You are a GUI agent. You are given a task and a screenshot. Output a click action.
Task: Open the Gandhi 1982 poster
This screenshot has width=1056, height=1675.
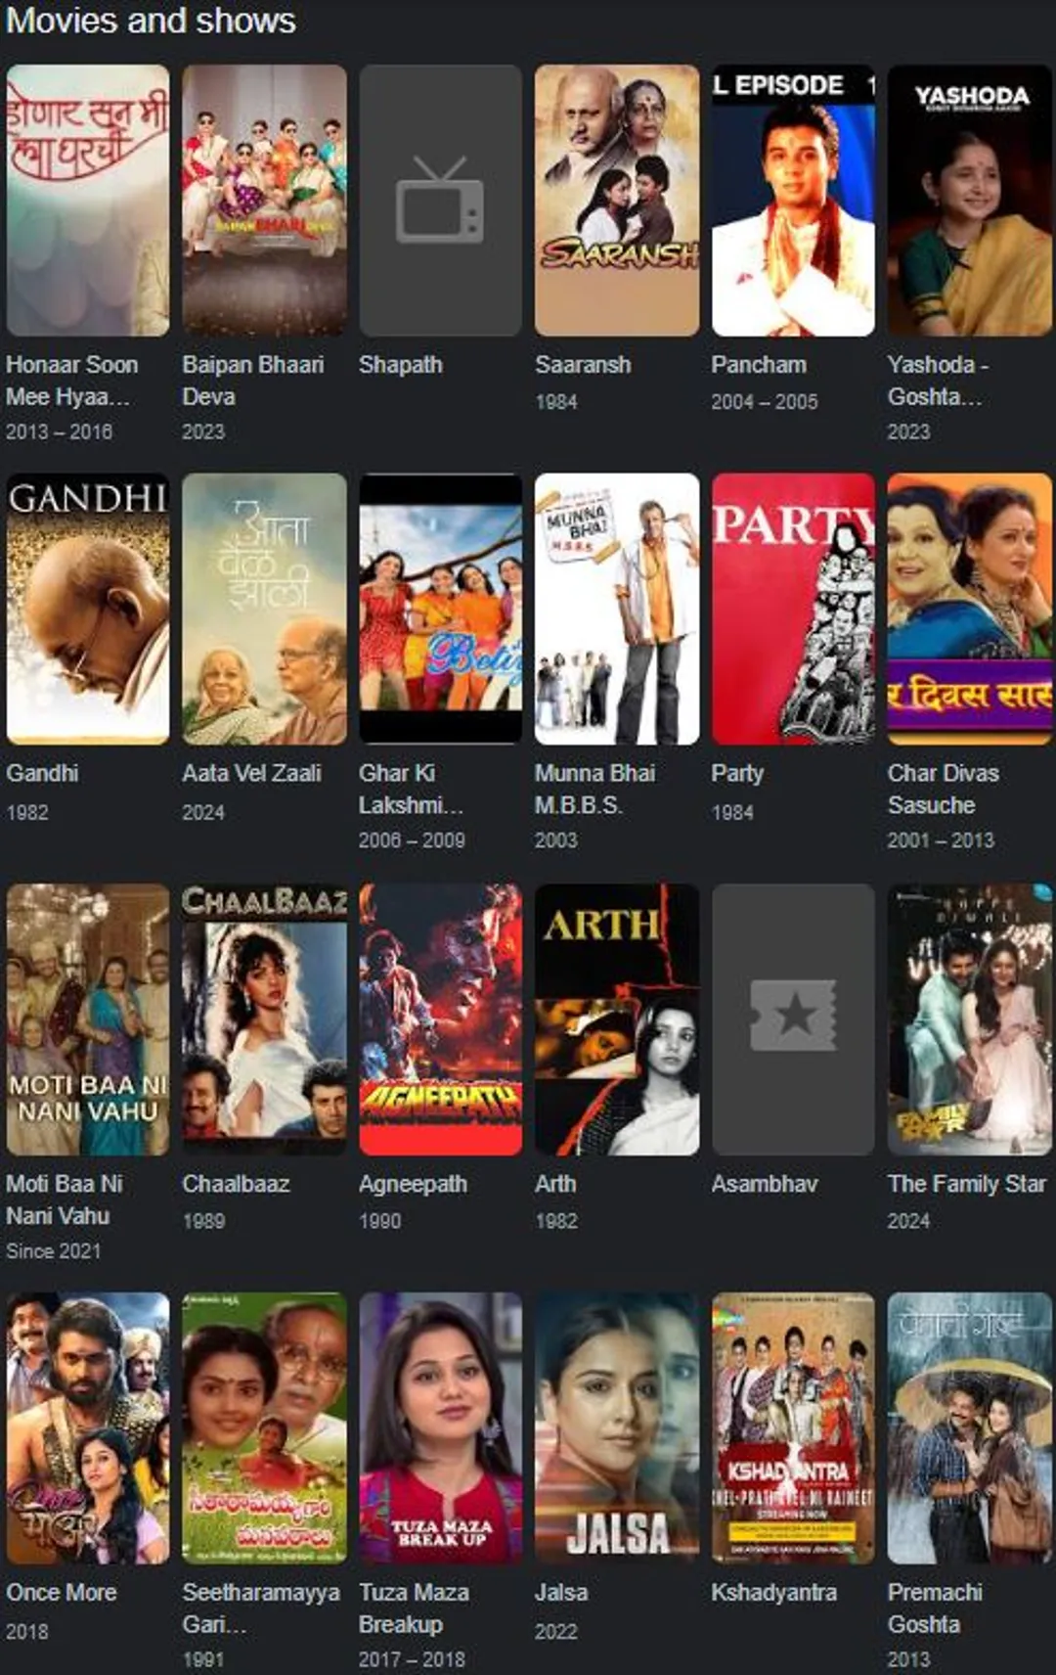(88, 609)
